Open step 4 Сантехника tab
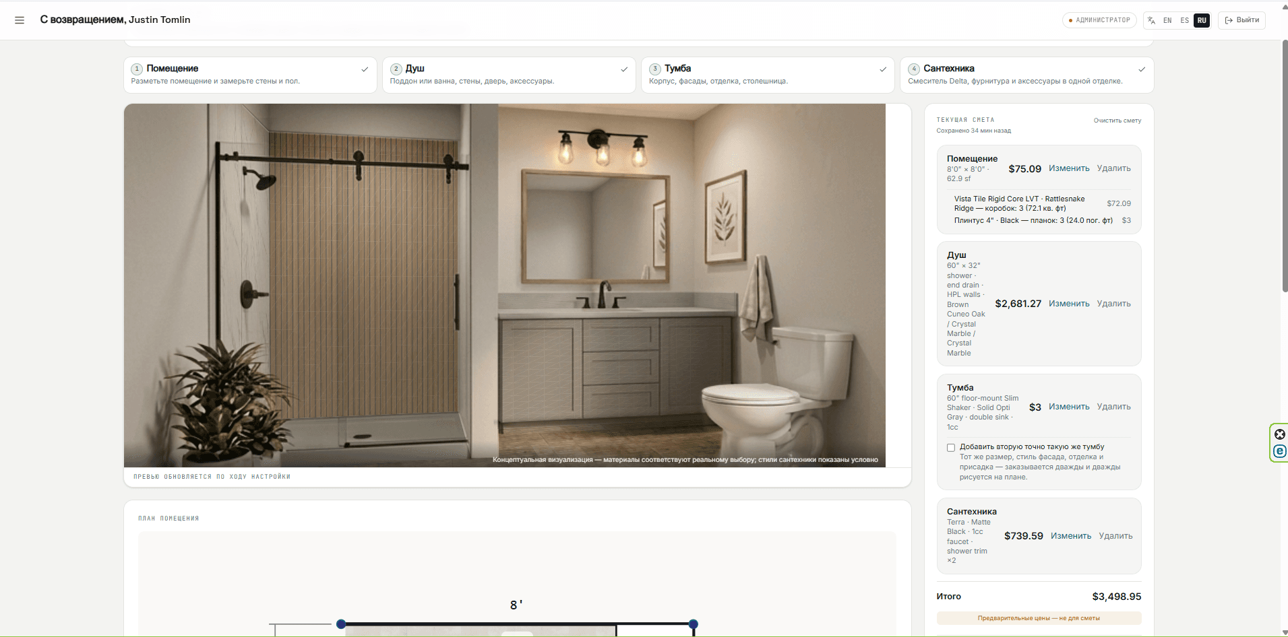This screenshot has width=1288, height=637. [x=1026, y=75]
